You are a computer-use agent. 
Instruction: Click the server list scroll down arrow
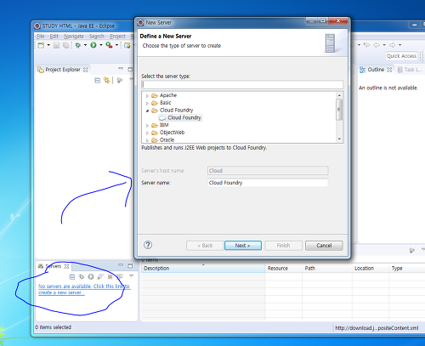point(339,139)
